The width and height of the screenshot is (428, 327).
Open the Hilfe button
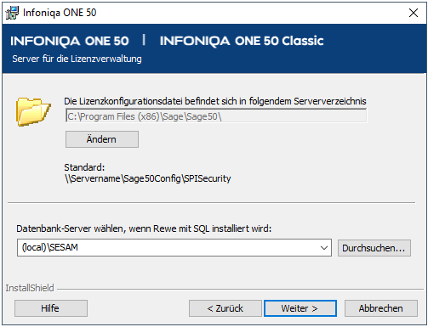[x=51, y=308]
